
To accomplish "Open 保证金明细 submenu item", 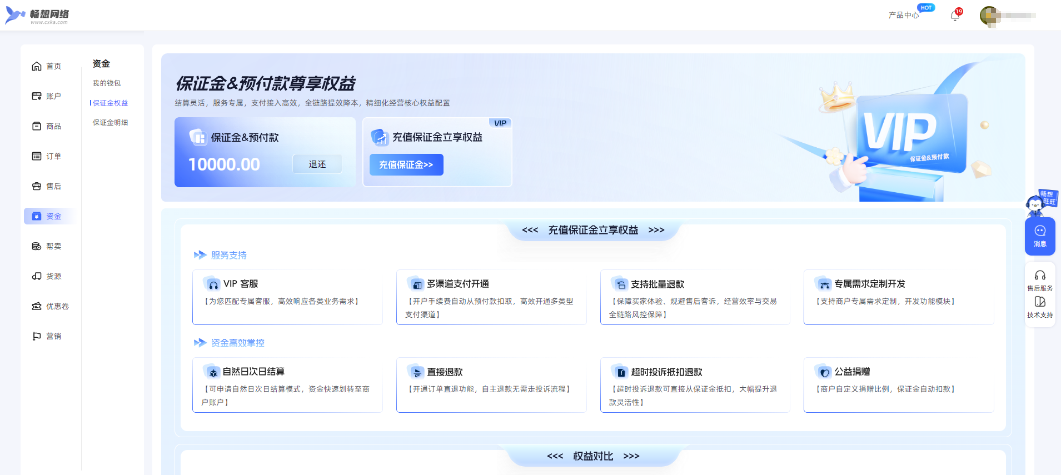I will click(110, 123).
